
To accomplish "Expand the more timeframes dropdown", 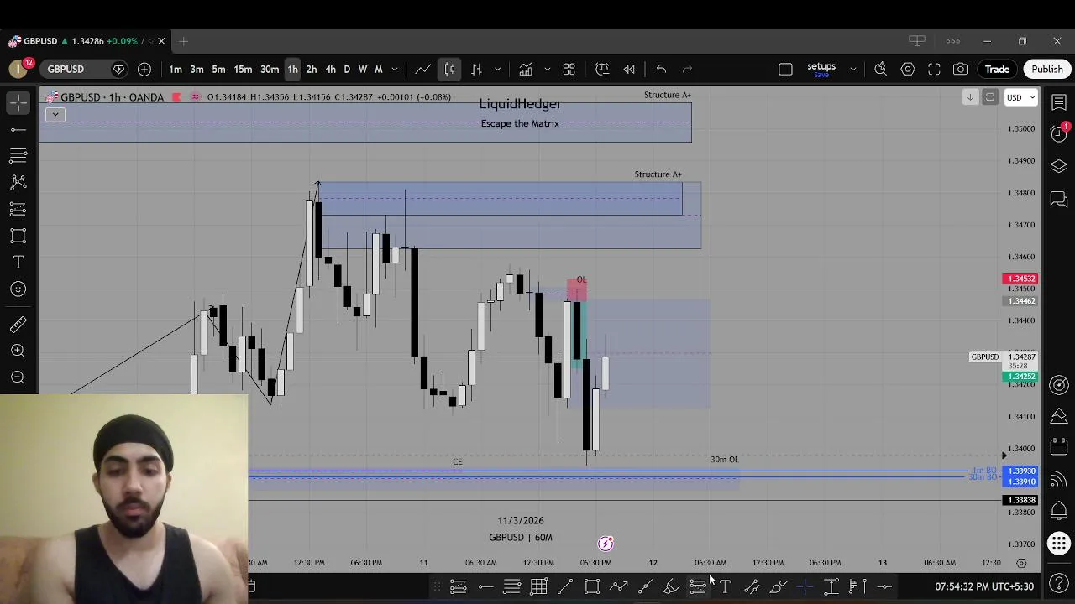I will click(x=395, y=69).
